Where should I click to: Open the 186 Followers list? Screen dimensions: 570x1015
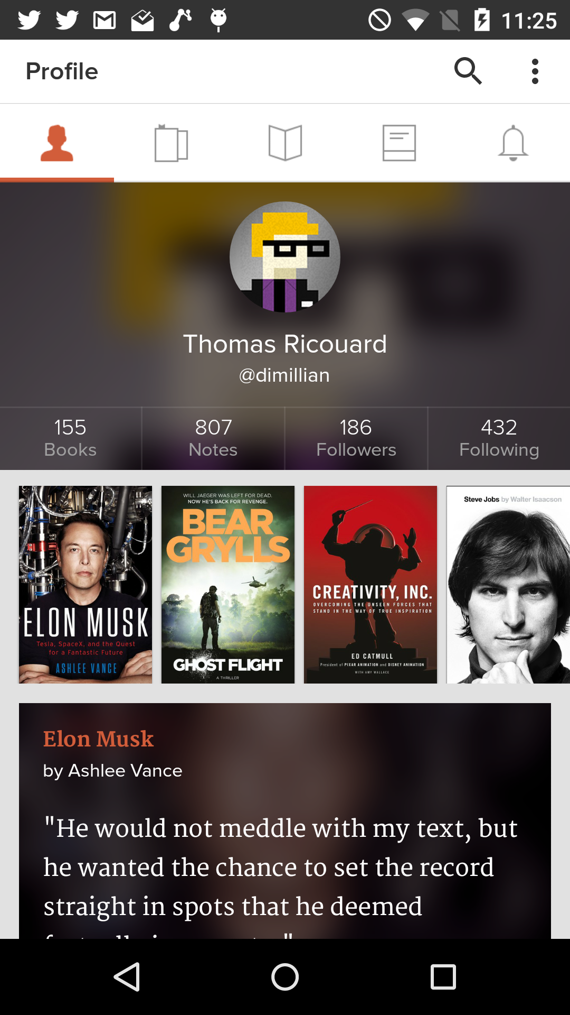pos(356,438)
